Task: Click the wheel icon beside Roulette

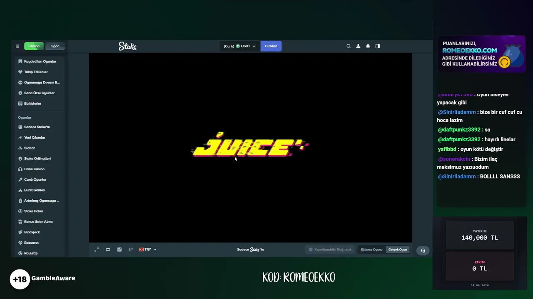Action: click(x=20, y=253)
